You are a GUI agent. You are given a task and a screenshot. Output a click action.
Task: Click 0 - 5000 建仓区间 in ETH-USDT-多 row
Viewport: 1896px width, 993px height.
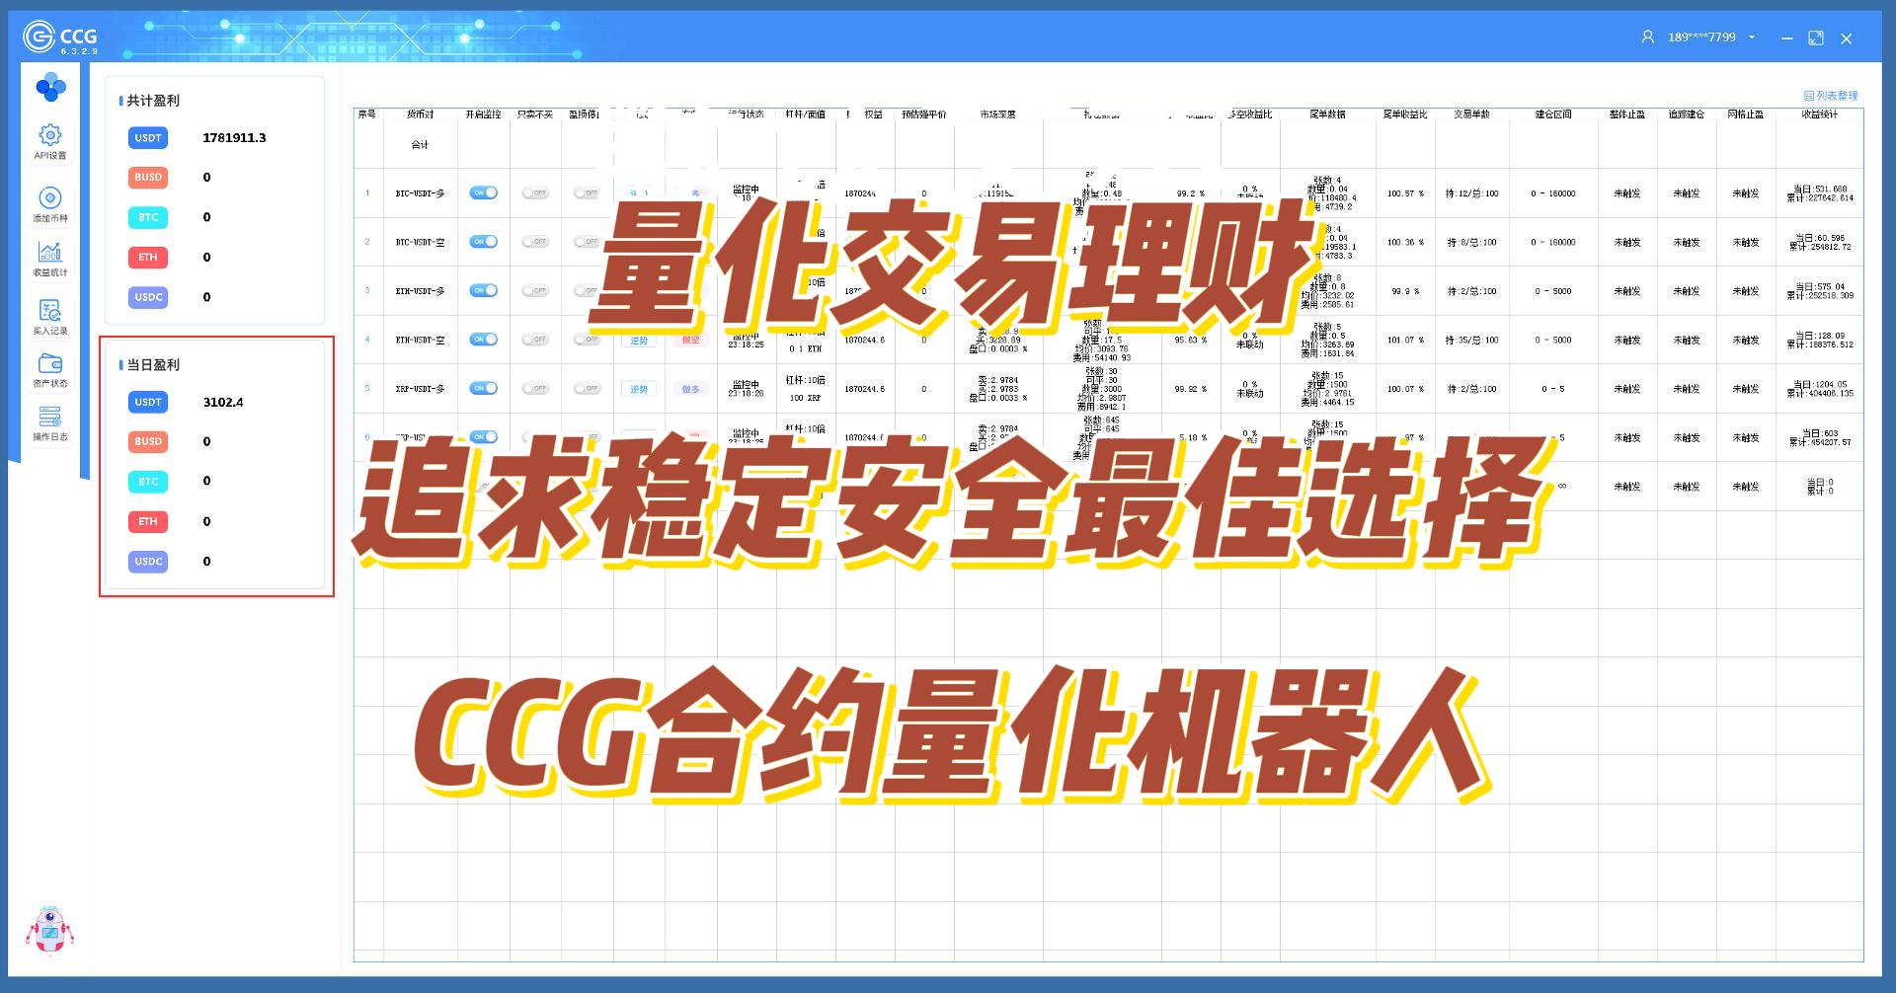click(1553, 291)
